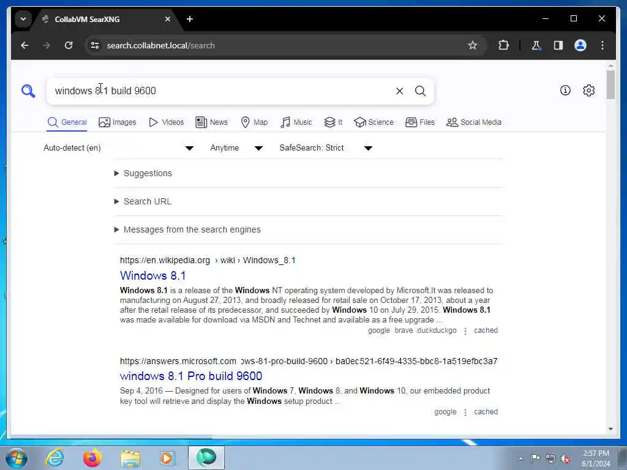Image resolution: width=627 pixels, height=470 pixels.
Task: Switch to the Music category
Action: [296, 122]
